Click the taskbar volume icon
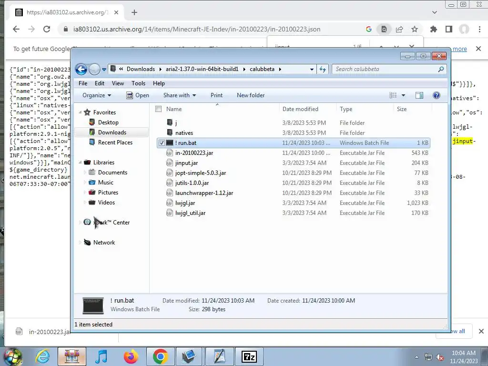Screen dimensions: 488x366 [x=440, y=357]
